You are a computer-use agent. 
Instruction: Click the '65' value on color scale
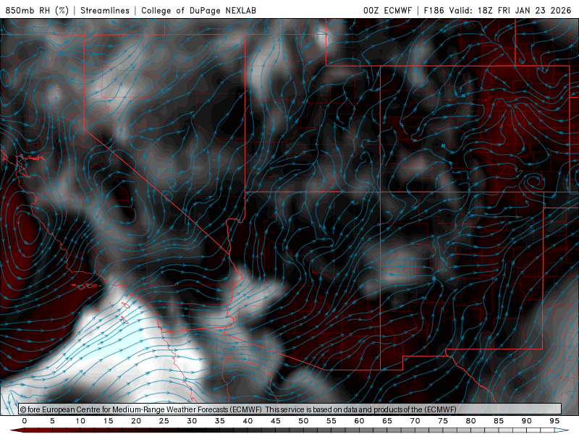[387, 421]
